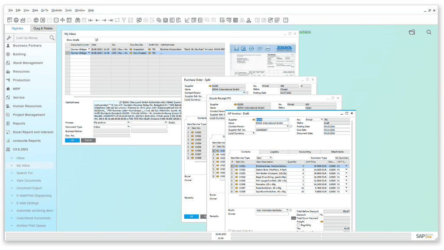This screenshot has width=444, height=250.
Task: Click the user person toolbar icon
Action: pos(248,20)
